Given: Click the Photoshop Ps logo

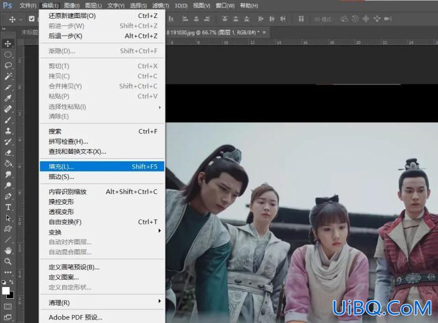Looking at the screenshot, I should [x=7, y=5].
